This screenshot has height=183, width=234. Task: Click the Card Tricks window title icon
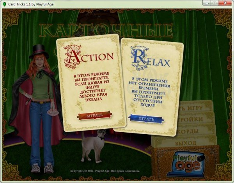point(5,4)
